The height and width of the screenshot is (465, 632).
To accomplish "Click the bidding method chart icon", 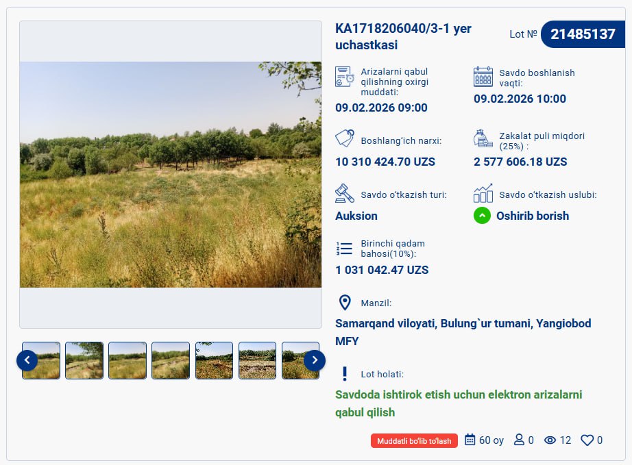I will click(483, 193).
